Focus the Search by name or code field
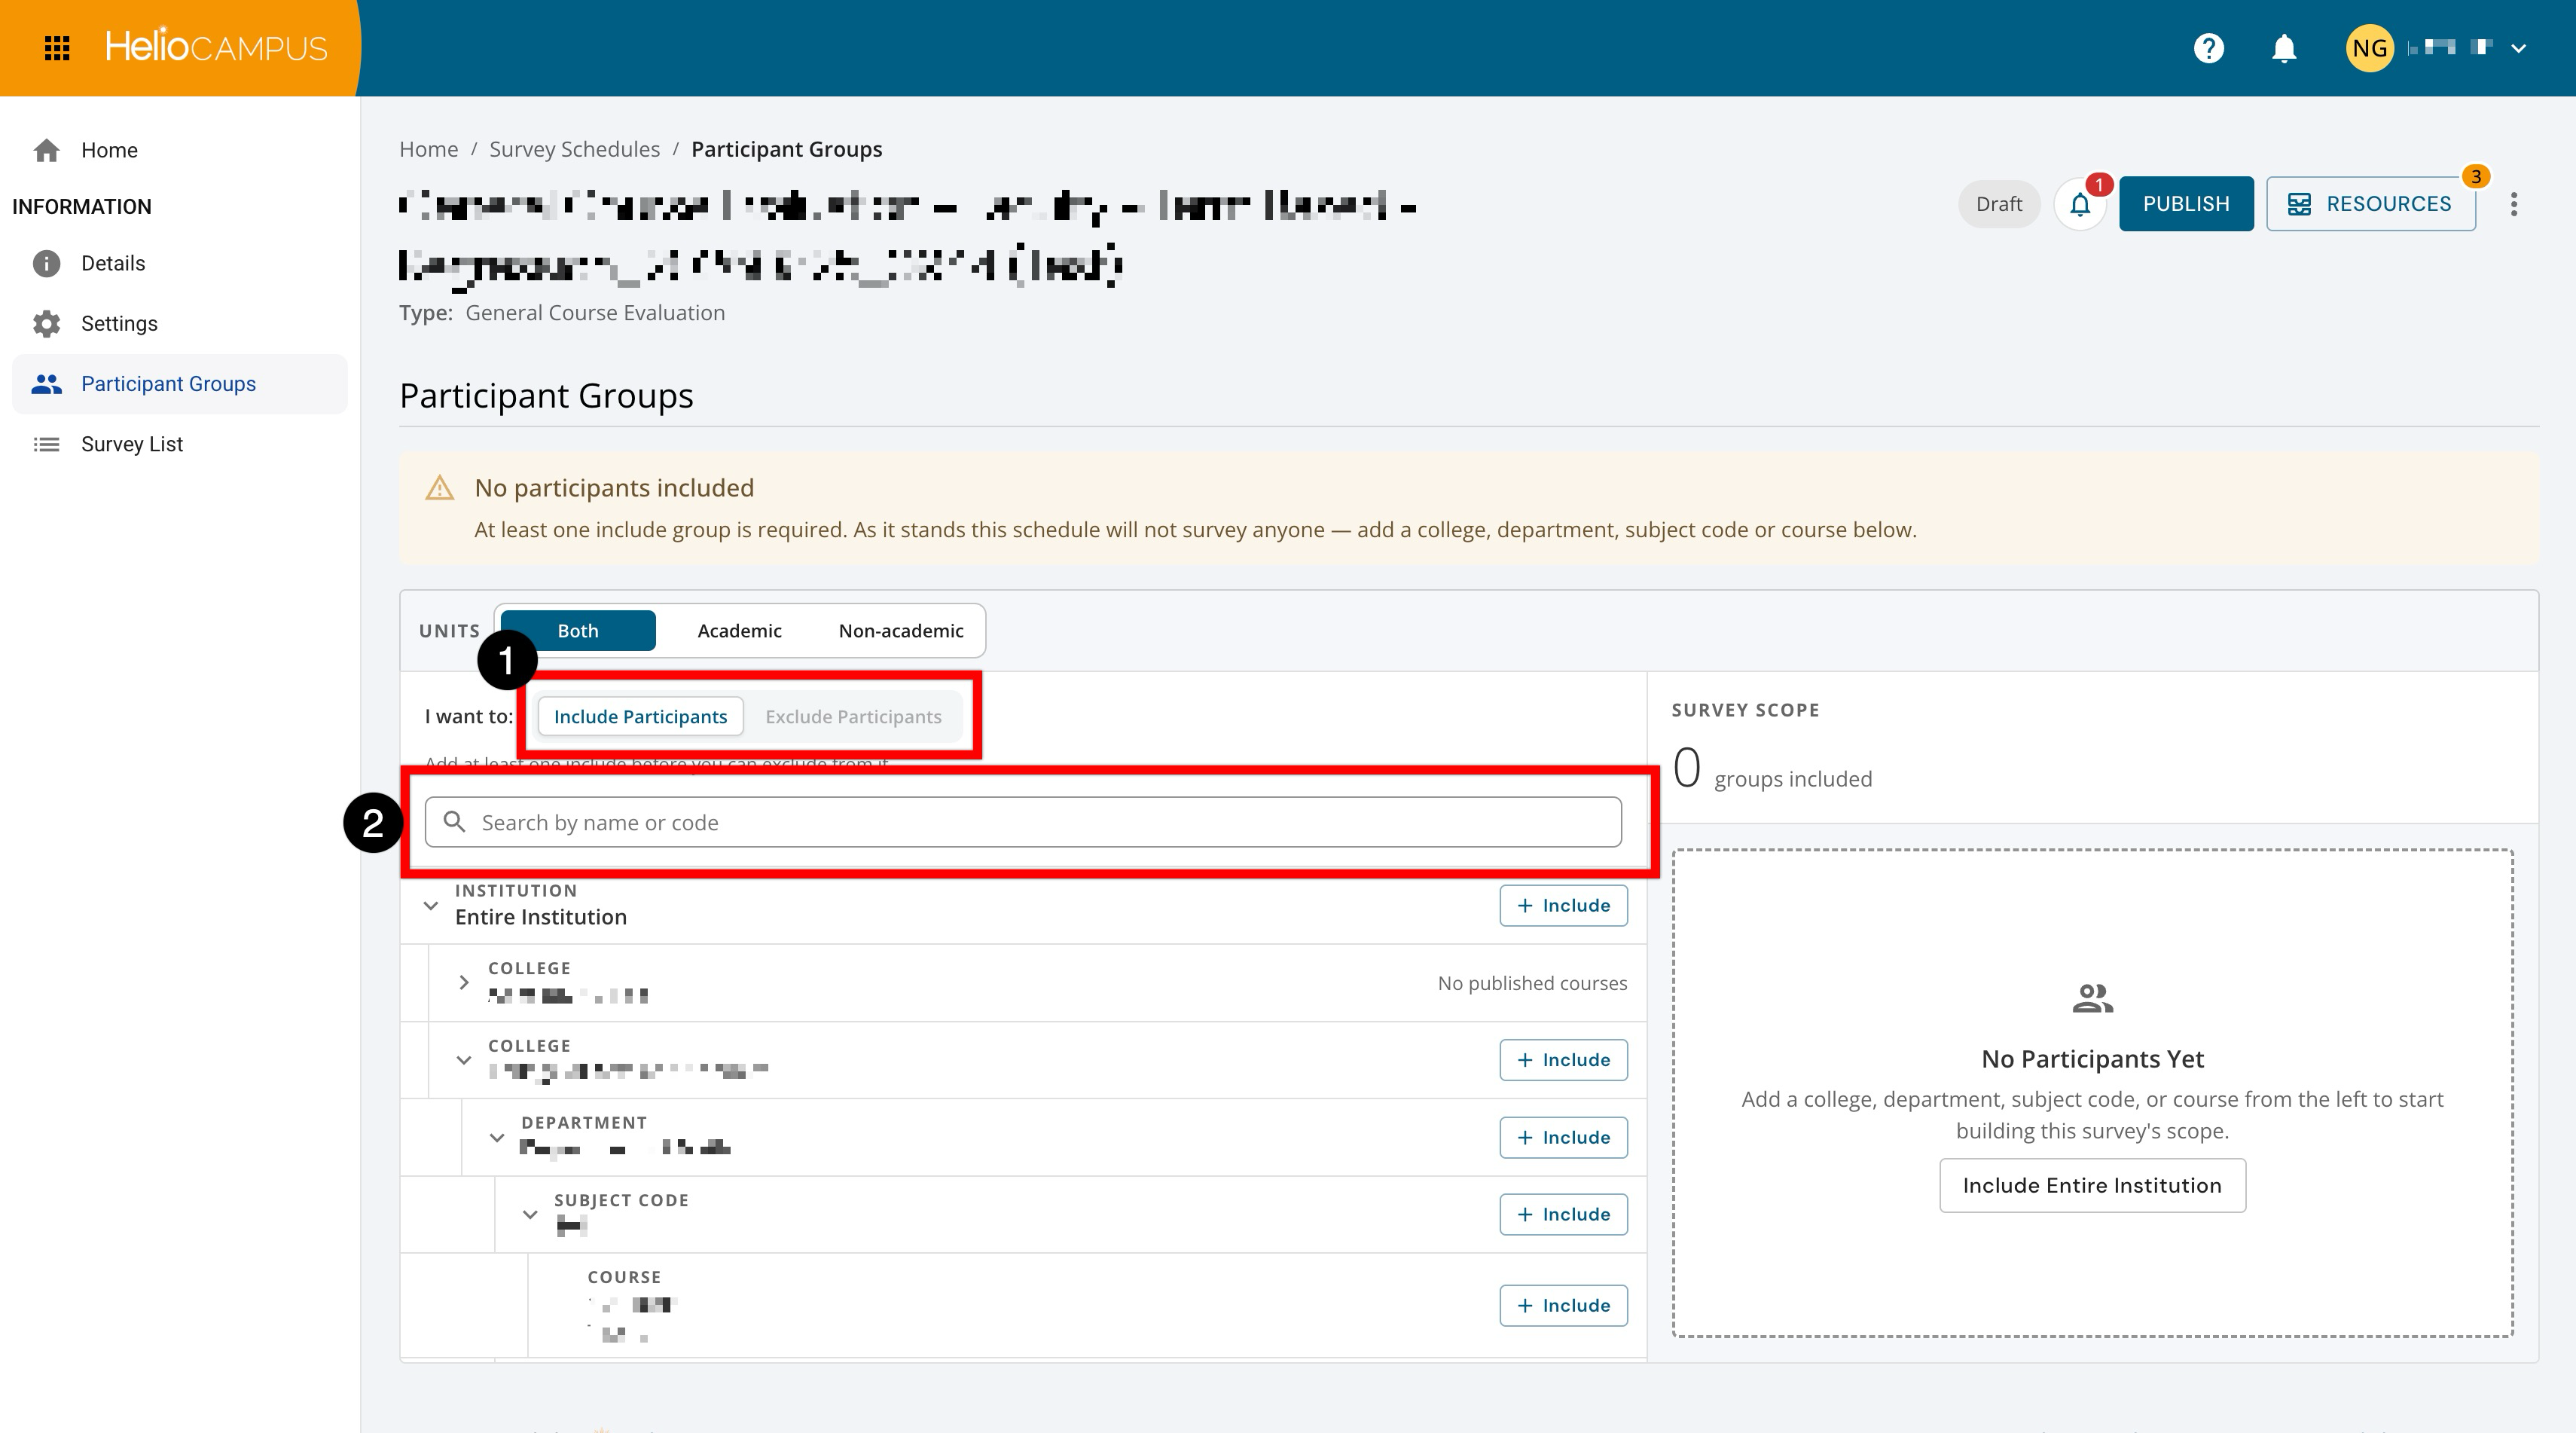This screenshot has height=1433, width=2576. [1023, 822]
